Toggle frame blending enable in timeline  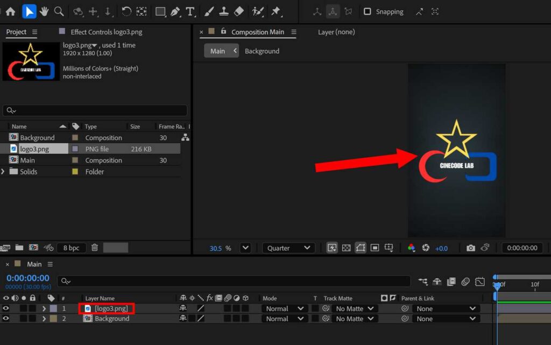point(451,281)
